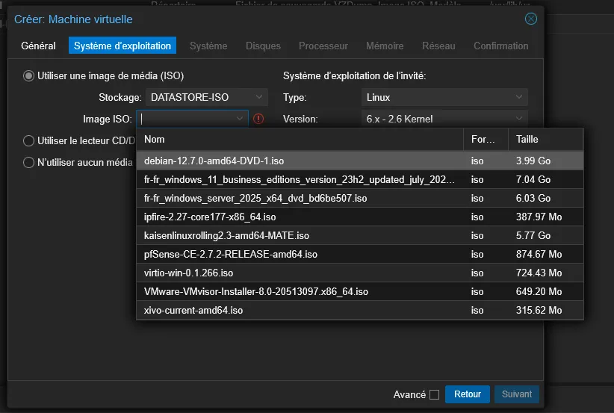Image resolution: width=614 pixels, height=413 pixels.
Task: Click the Retour button
Action: (468, 394)
